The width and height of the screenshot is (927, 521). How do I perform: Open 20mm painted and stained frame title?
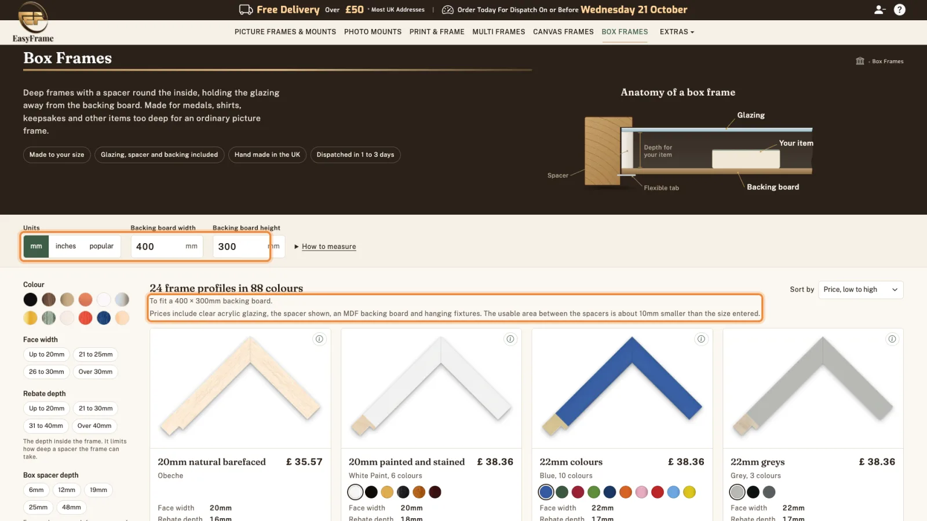407,462
